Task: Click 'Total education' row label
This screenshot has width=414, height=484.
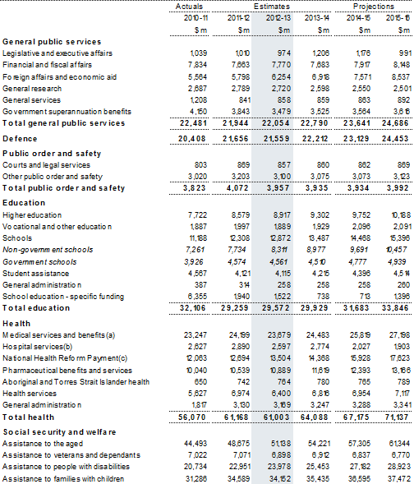Action: pyautogui.click(x=36, y=308)
